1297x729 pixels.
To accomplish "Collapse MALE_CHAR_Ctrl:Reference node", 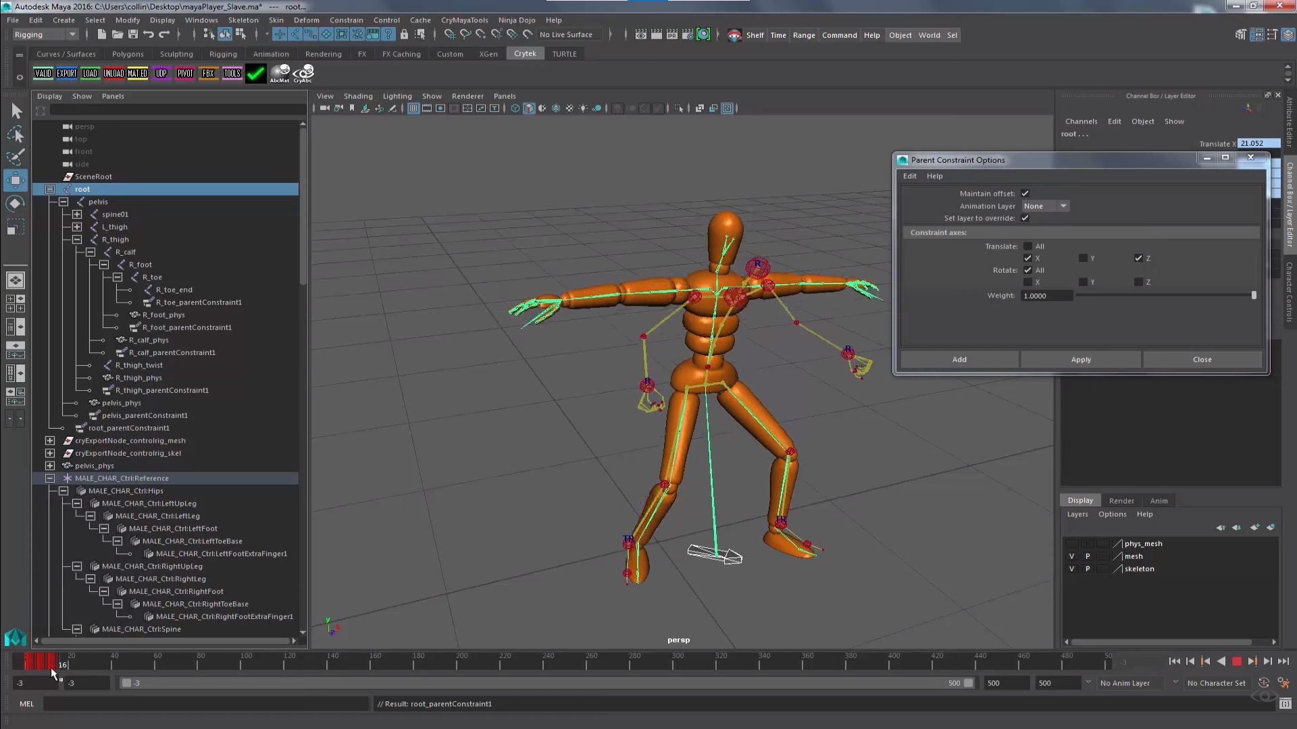I will coord(50,478).
